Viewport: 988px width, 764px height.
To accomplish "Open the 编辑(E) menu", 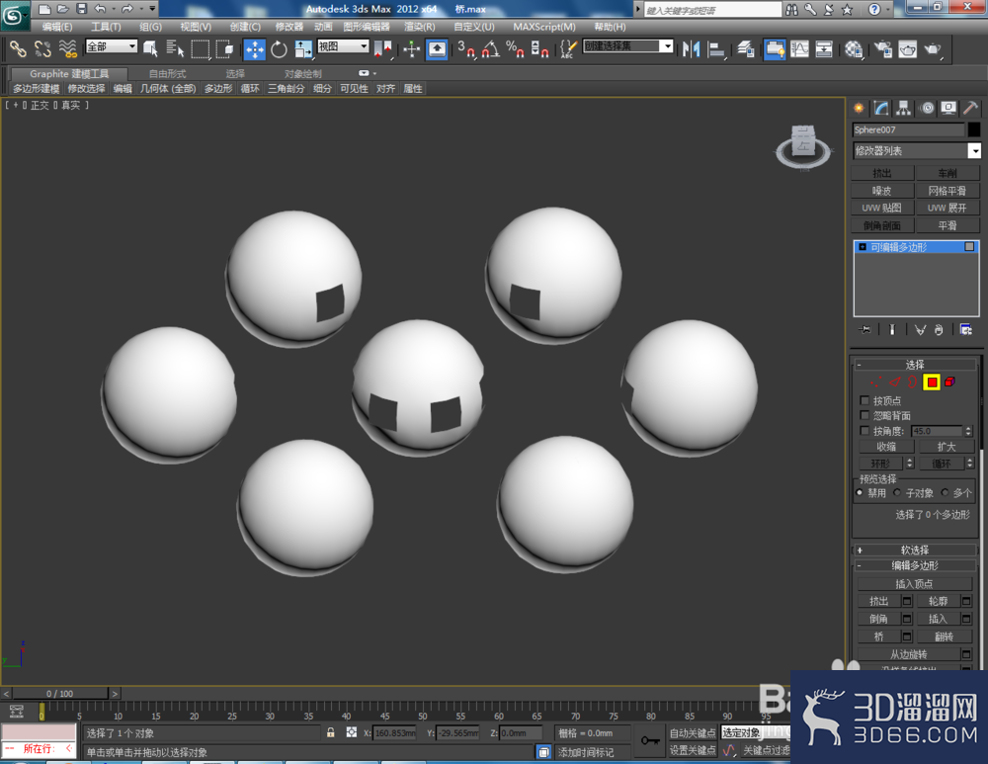I will pos(56,27).
